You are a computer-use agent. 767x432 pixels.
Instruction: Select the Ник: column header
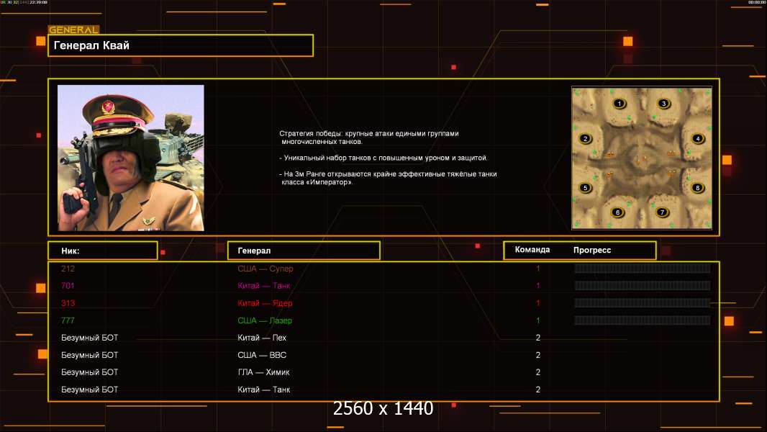click(102, 251)
